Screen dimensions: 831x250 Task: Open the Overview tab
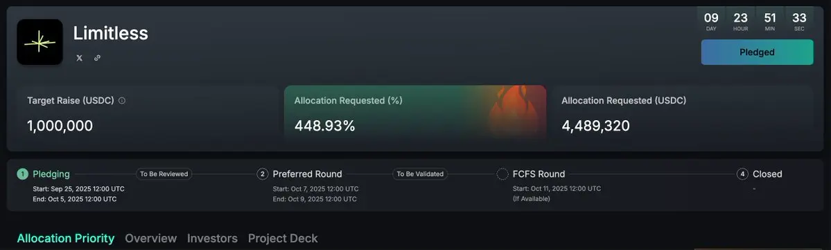tap(150, 238)
